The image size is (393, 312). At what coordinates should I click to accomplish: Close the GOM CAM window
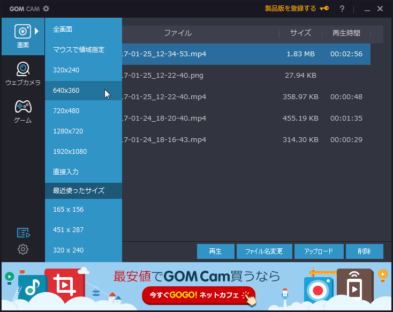380,9
